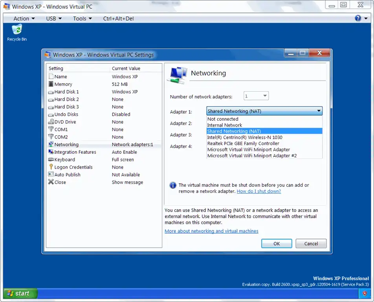The width and height of the screenshot is (374, 302).
Task: Select the Auto Publish setting
Action: (x=67, y=175)
